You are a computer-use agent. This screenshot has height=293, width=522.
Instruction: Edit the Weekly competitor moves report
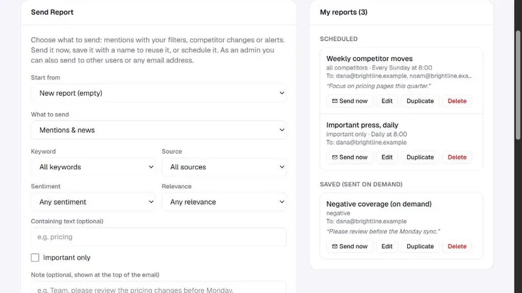click(x=387, y=101)
